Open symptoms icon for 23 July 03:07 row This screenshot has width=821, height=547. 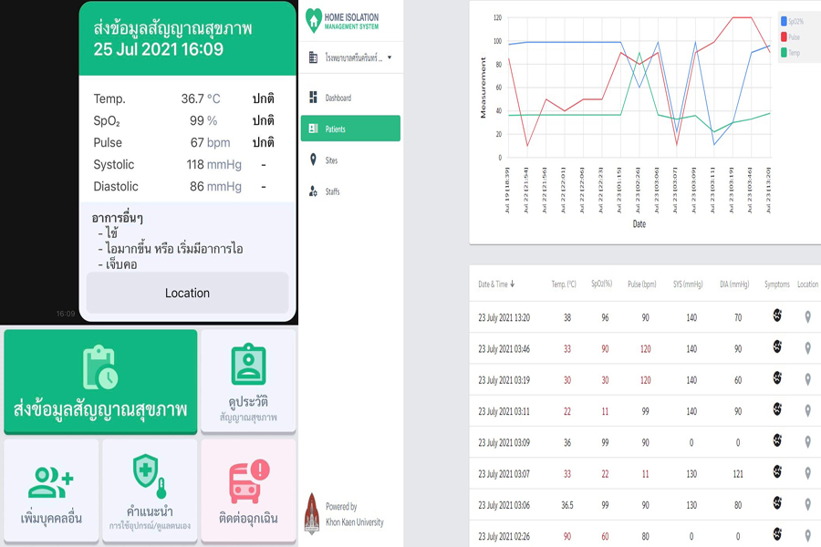pos(776,472)
